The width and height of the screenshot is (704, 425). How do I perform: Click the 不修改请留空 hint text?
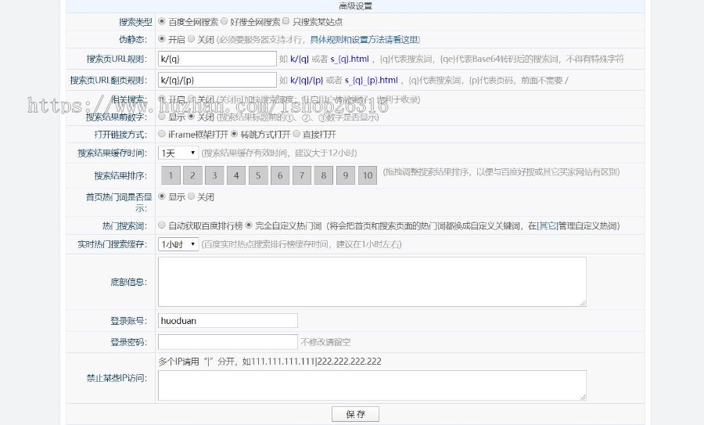pyautogui.click(x=325, y=342)
